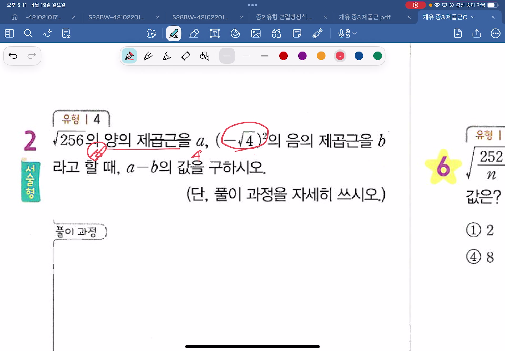Screen dimensions: 505x351
Task: Select the pen writing tool in main toolbar
Action: [x=174, y=33]
